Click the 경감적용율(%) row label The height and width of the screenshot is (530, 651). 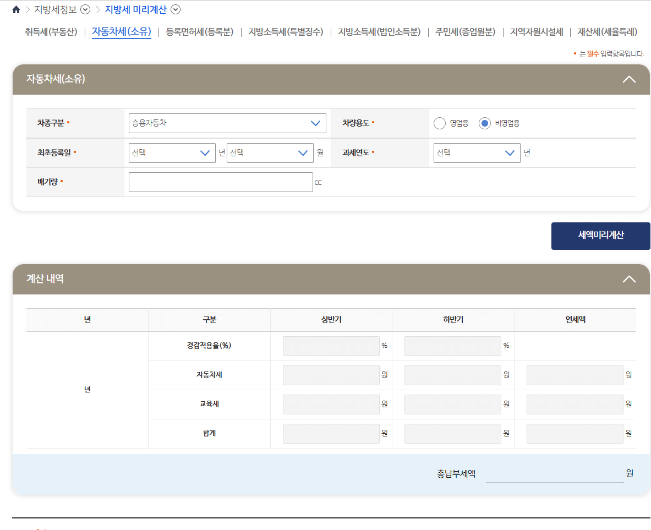click(209, 346)
